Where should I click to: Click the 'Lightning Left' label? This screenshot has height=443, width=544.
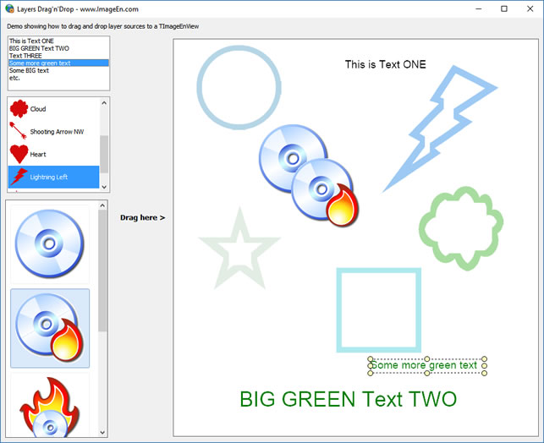click(x=49, y=178)
